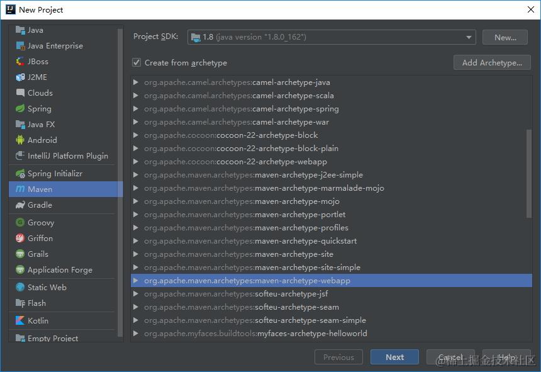Click the project type sidebar scrollbar
The height and width of the screenshot is (372, 541).
[120, 182]
